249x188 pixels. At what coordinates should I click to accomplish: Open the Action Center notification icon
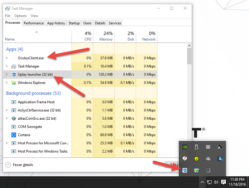click(x=223, y=182)
